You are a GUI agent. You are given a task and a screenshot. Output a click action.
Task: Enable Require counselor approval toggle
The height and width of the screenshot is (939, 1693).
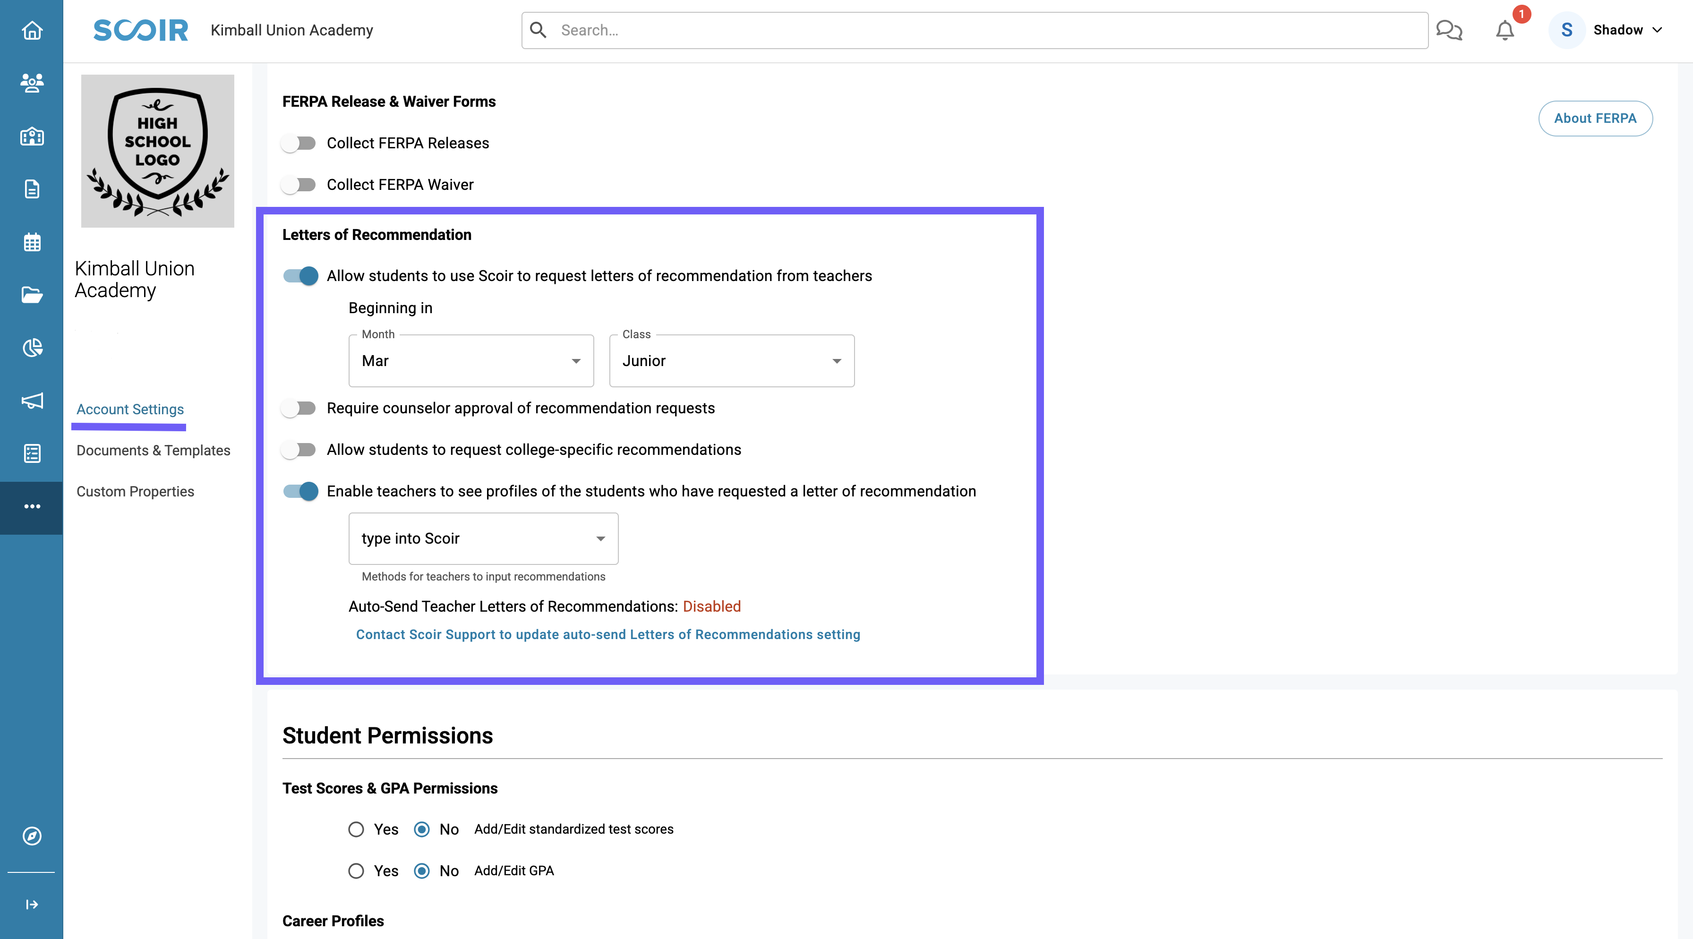[299, 408]
